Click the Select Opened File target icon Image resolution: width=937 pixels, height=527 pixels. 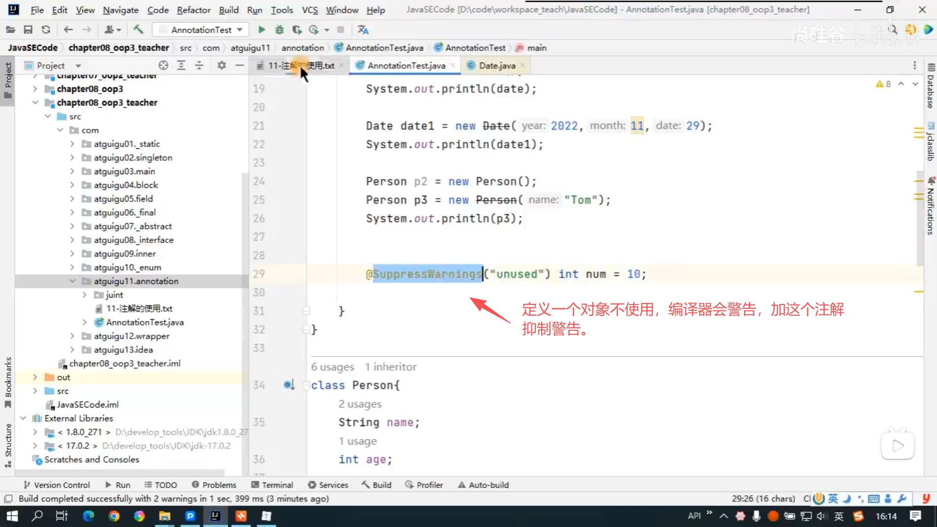(x=163, y=65)
